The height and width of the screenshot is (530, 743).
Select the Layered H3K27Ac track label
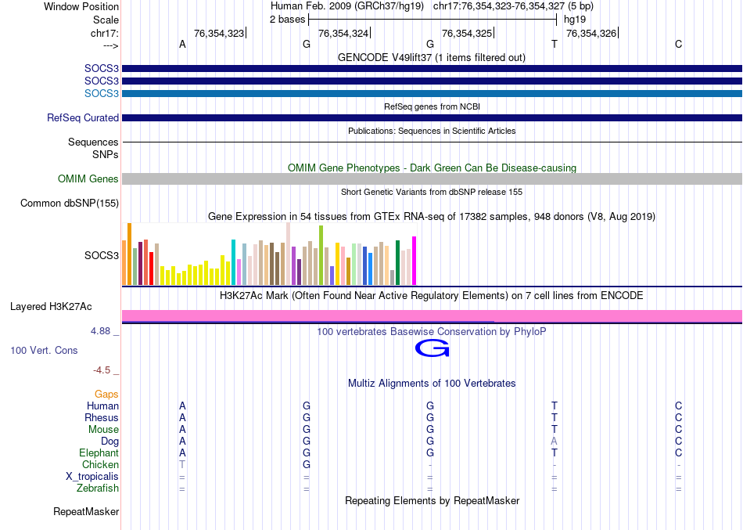point(51,307)
